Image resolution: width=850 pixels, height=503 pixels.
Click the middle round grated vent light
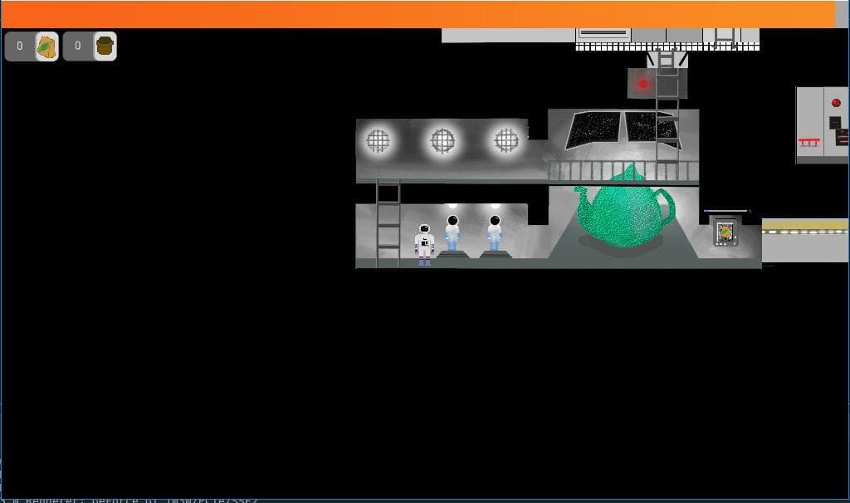click(442, 141)
